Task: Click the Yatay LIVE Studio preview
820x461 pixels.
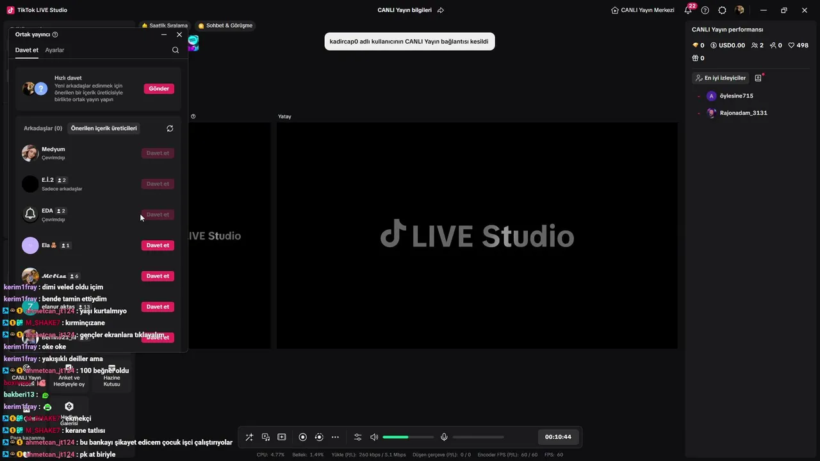Action: coord(477,236)
